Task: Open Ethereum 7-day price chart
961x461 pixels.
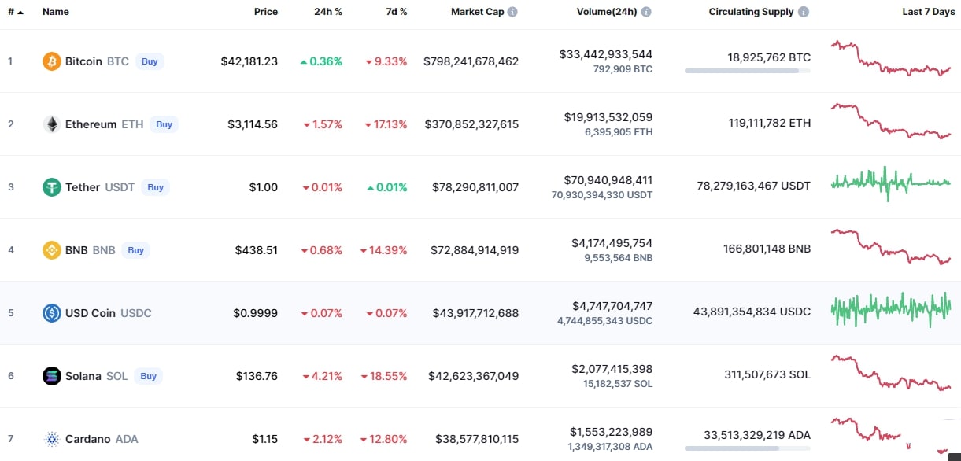Action: click(x=891, y=122)
